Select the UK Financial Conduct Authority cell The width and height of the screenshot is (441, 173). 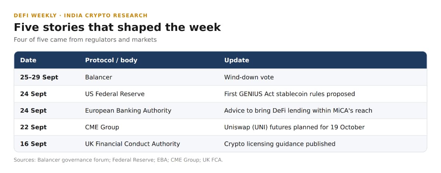[x=133, y=144]
